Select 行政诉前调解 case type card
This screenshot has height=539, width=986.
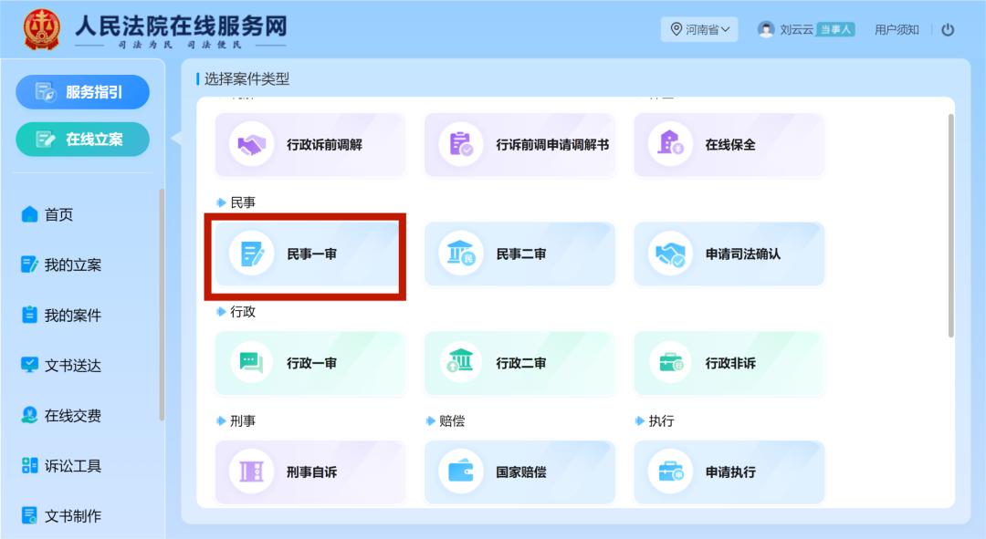[310, 144]
